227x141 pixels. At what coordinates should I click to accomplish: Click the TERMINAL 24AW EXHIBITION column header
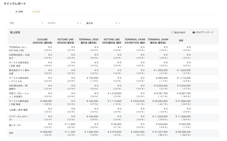[x=135, y=41]
